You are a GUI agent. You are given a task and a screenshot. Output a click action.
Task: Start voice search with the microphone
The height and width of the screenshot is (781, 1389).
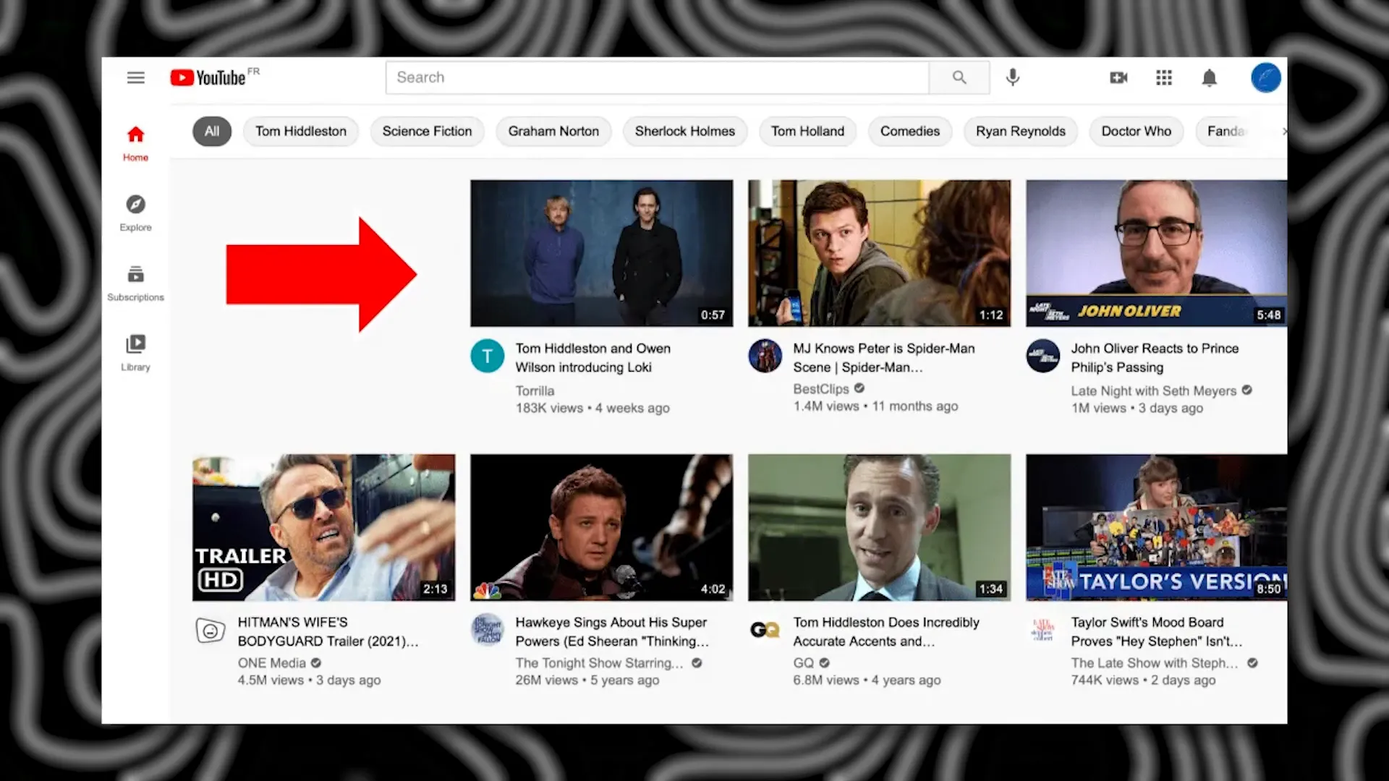(x=1013, y=77)
